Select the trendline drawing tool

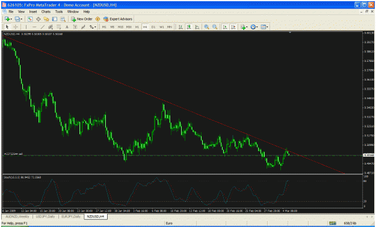tap(42, 27)
